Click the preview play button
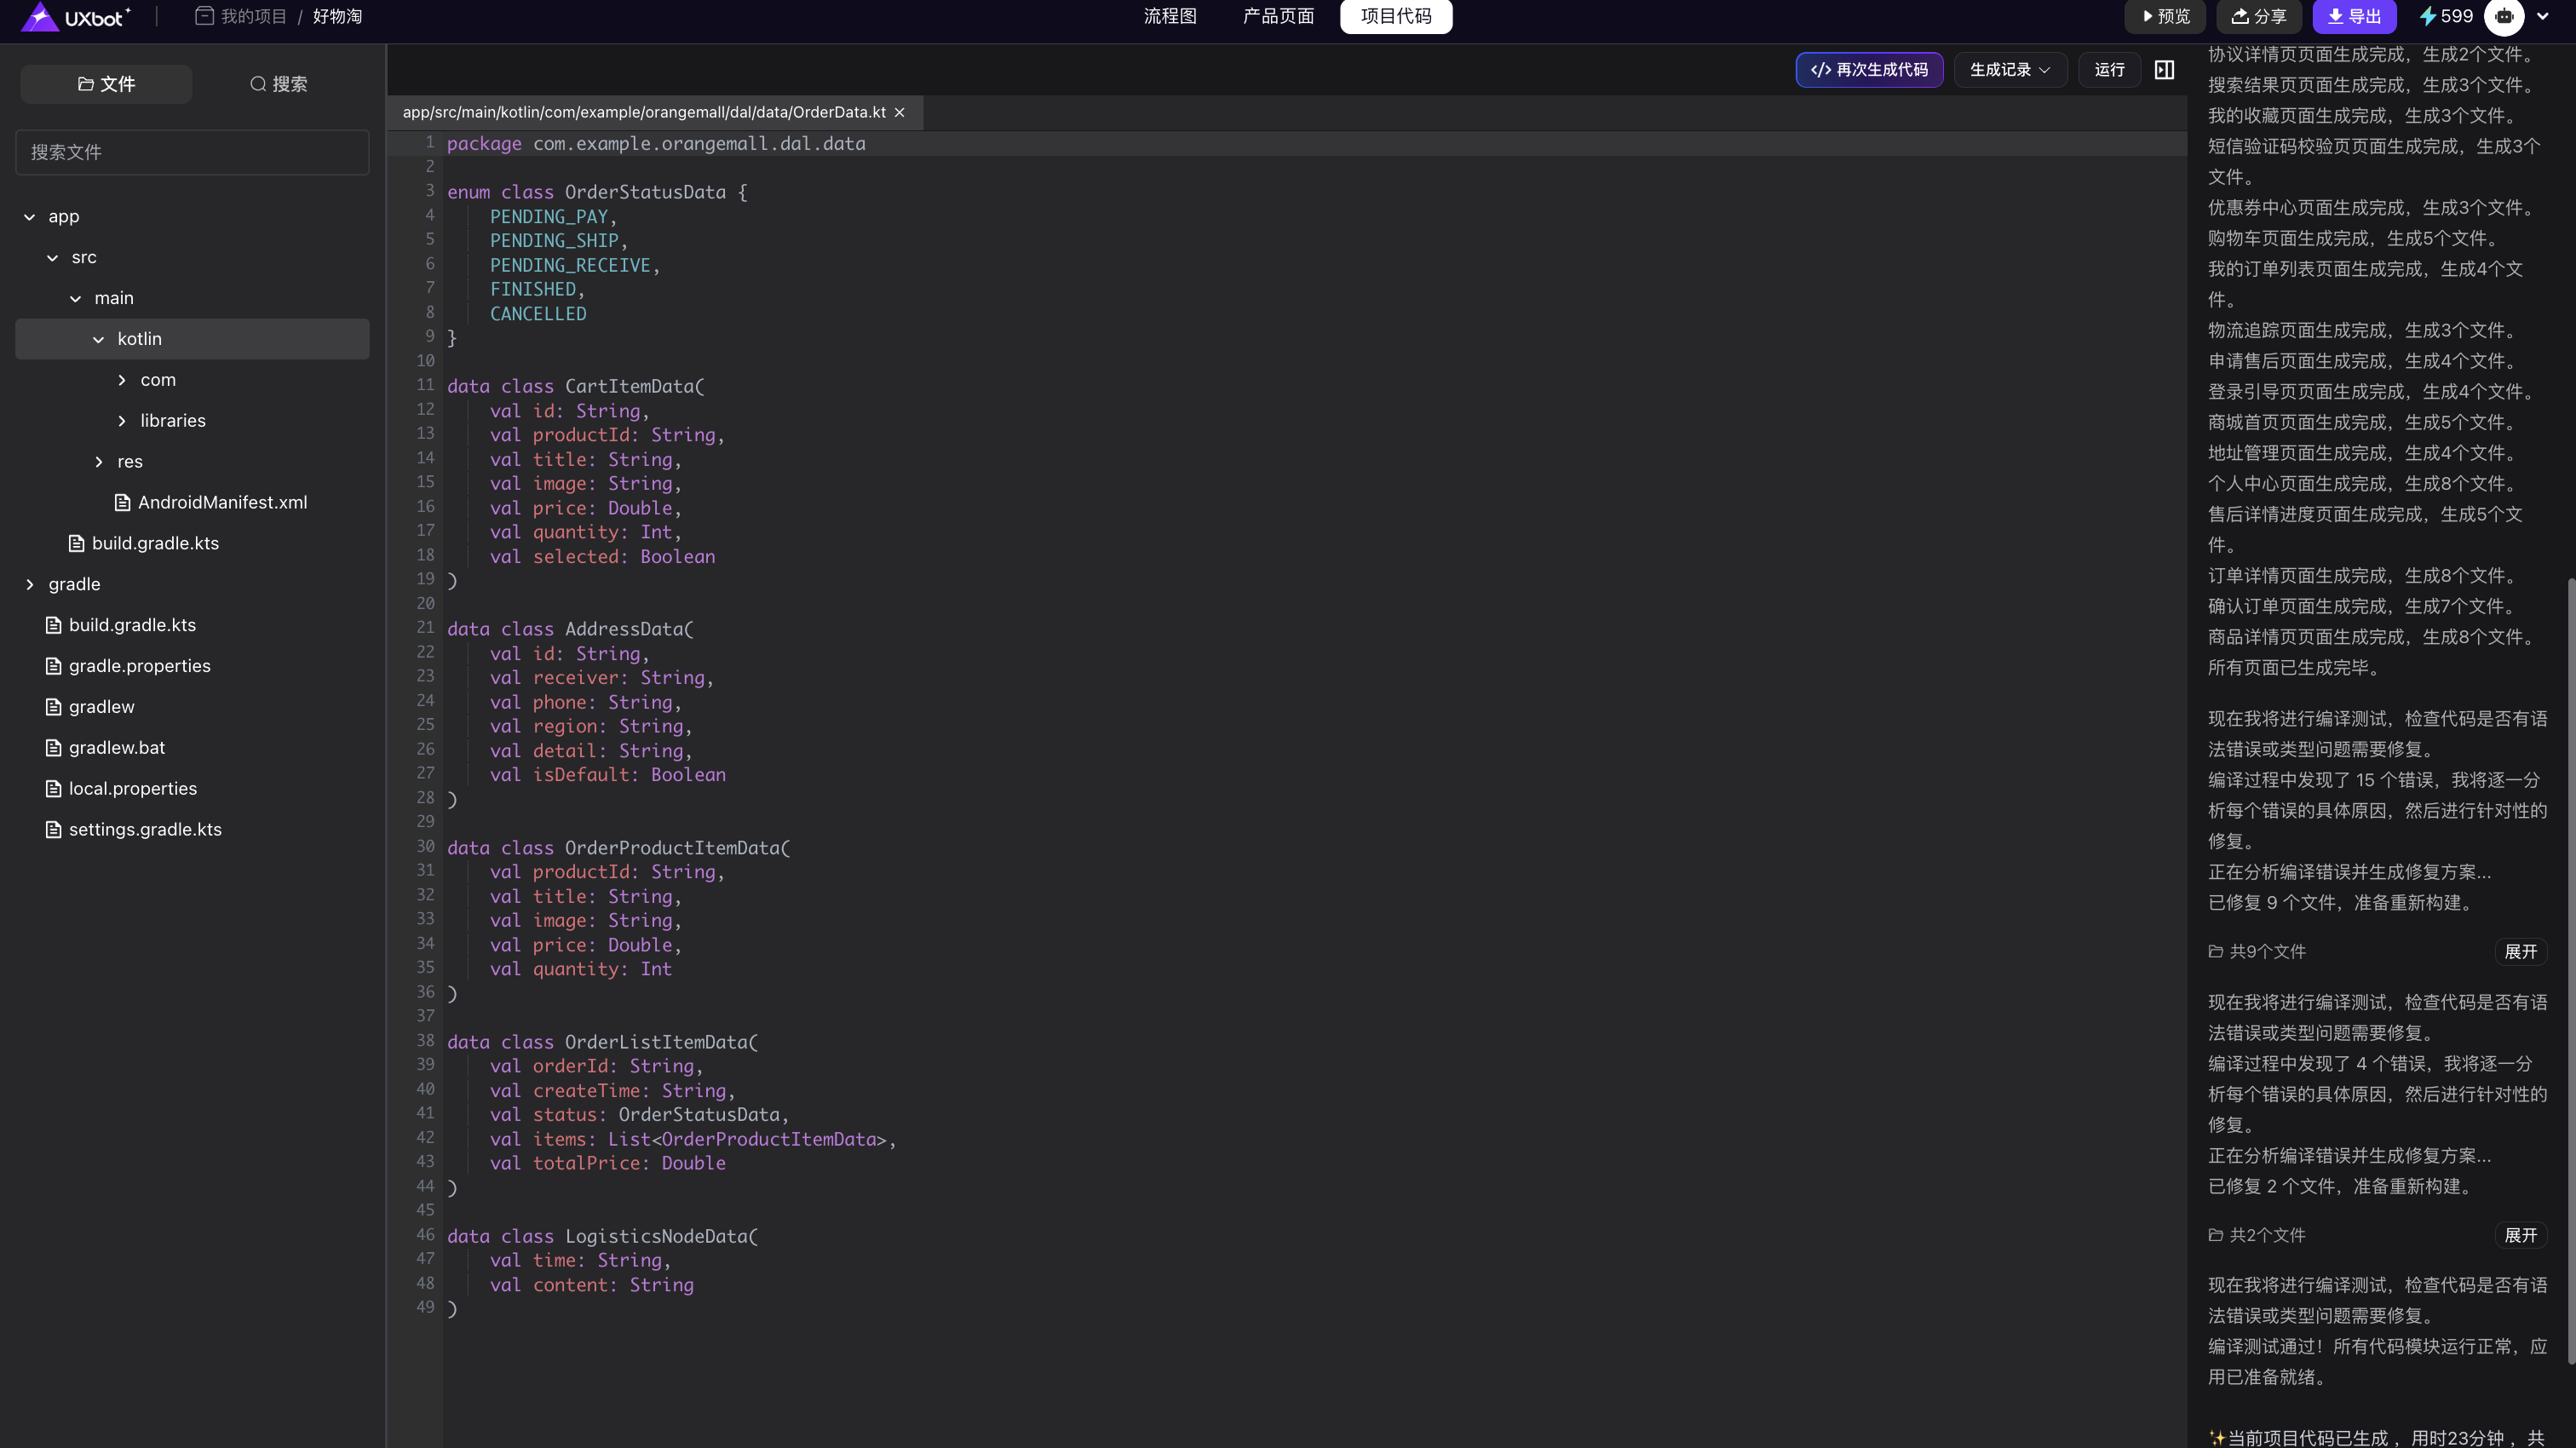Viewport: 2576px width, 1448px height. [2165, 17]
